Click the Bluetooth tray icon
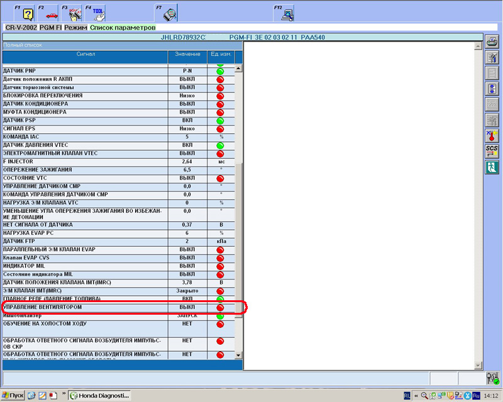Screen dimensions: 503x402 467,396
